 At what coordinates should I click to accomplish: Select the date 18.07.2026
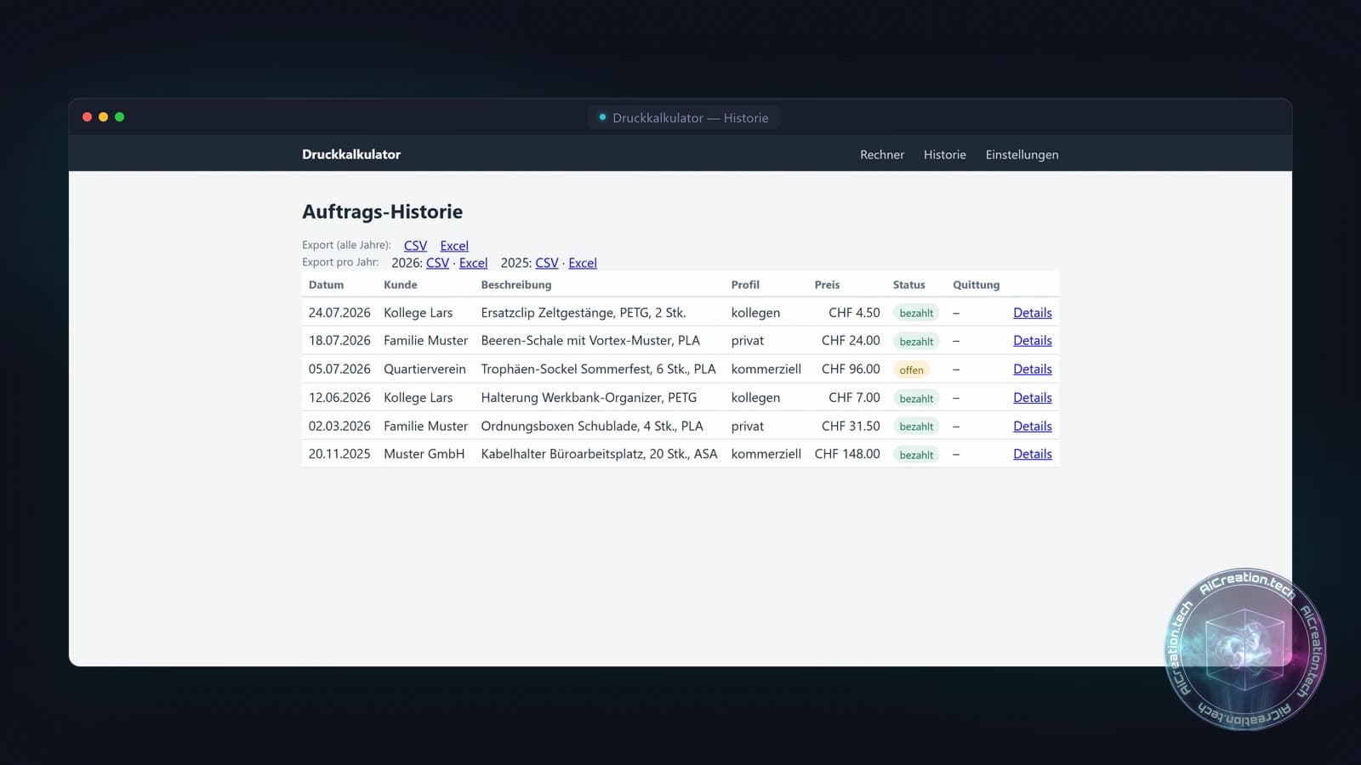[x=339, y=341]
